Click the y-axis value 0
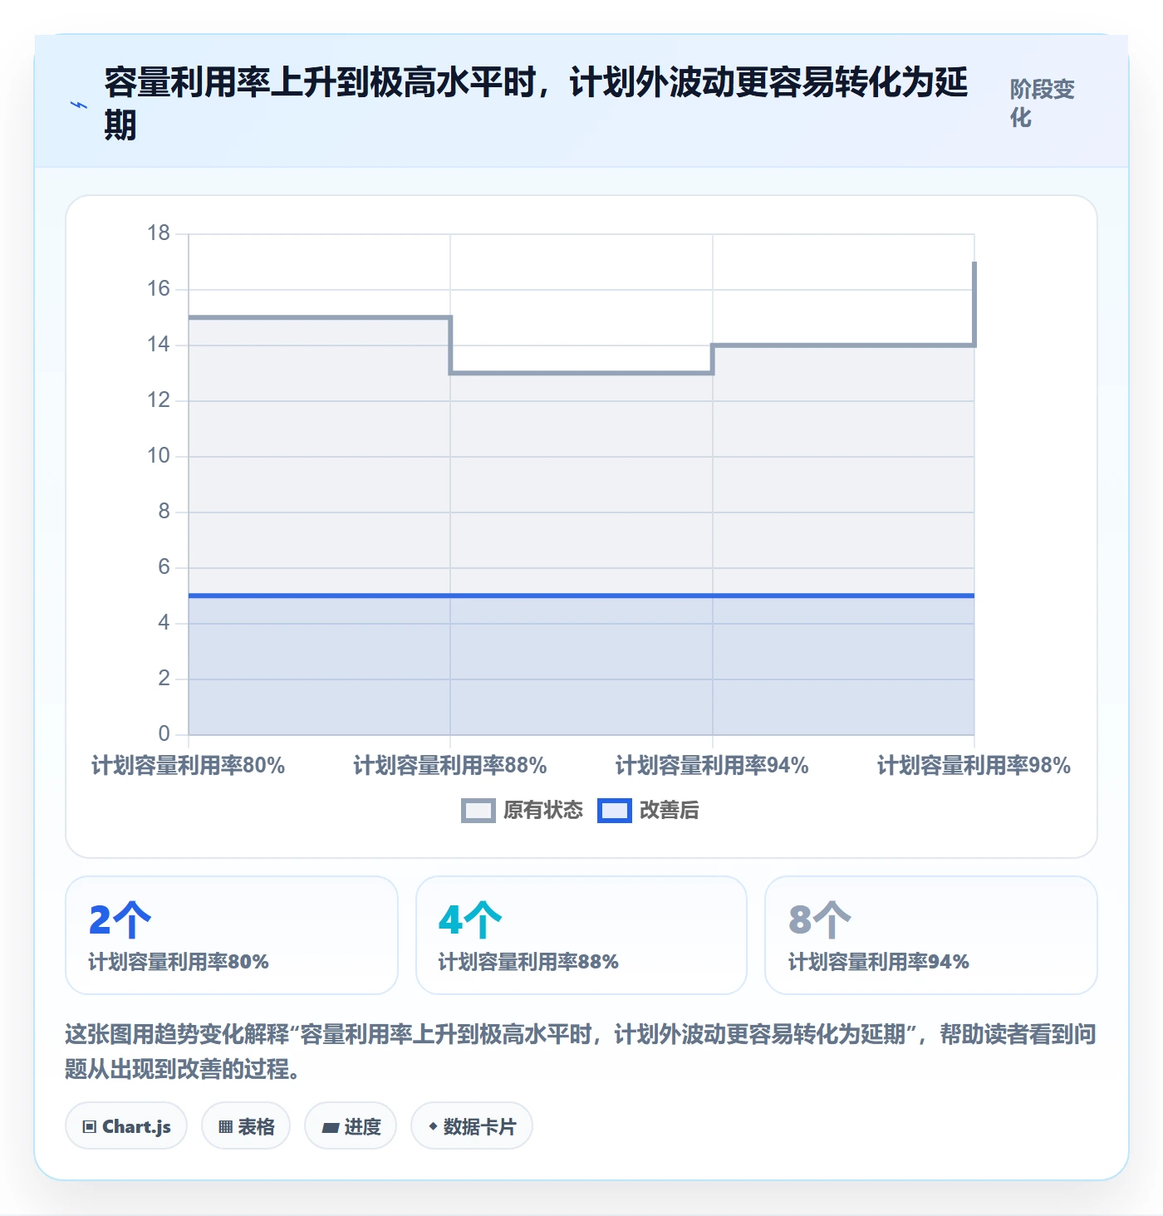This screenshot has height=1216, width=1163. point(164,734)
